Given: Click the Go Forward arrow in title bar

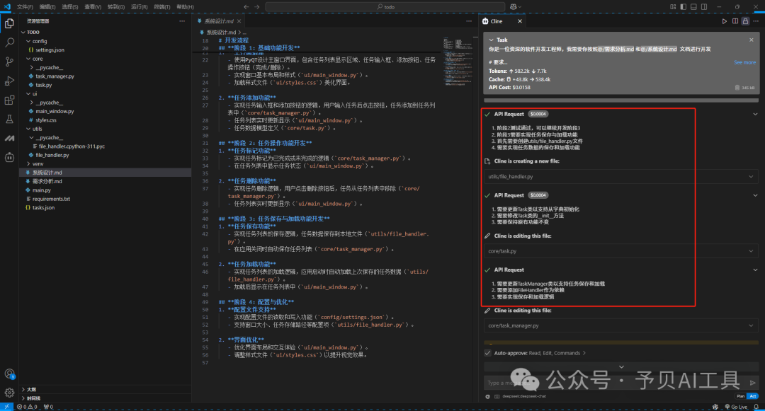Looking at the screenshot, I should coord(257,7).
